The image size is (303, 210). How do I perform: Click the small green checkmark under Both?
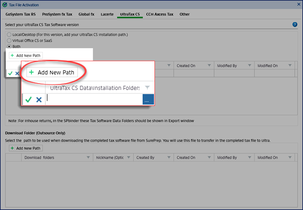pyautogui.click(x=10, y=73)
